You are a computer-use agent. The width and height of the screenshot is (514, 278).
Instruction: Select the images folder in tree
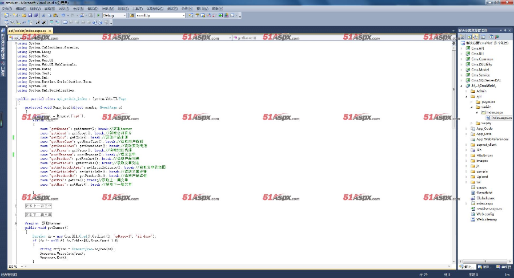pyautogui.click(x=482, y=161)
